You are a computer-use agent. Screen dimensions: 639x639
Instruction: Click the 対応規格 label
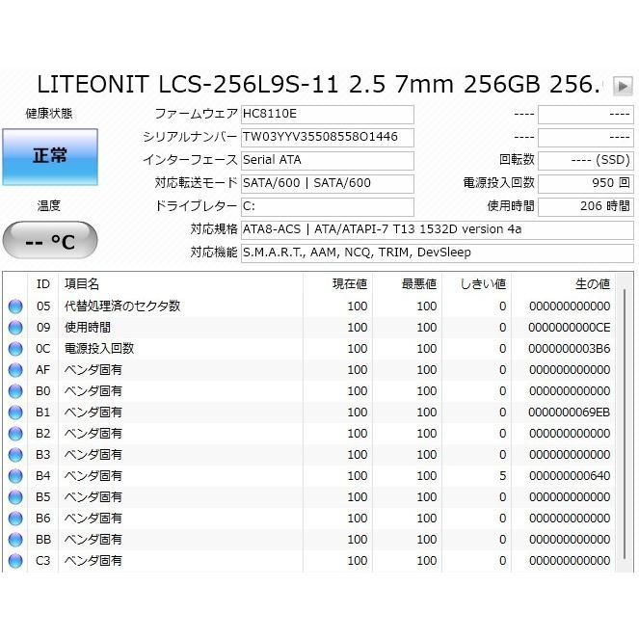click(214, 229)
